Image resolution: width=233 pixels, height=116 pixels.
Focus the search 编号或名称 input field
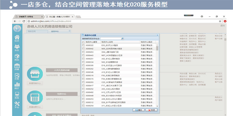tap(111, 39)
